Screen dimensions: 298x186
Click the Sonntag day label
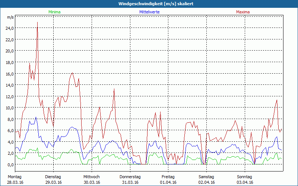tap(244, 177)
